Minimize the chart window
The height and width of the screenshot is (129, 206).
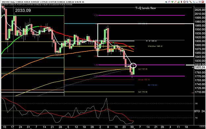pyautogui.click(x=197, y=2)
